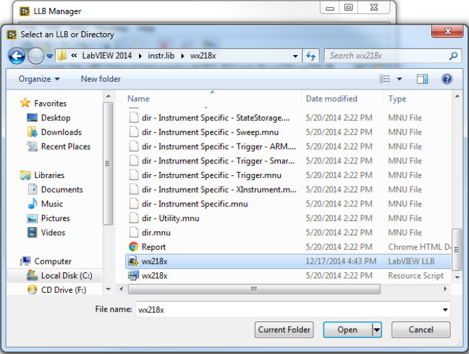The height and width of the screenshot is (354, 469).
Task: Open the Organize dropdown menu
Action: (x=39, y=79)
